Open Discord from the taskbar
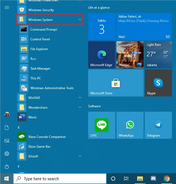Screen dimensions: 176x184 (153, 179)
